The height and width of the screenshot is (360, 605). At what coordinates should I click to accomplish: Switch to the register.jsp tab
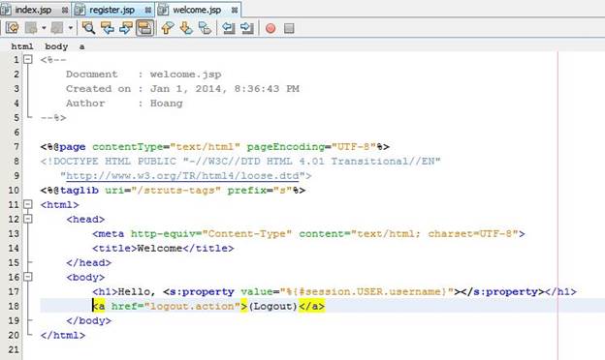(111, 10)
